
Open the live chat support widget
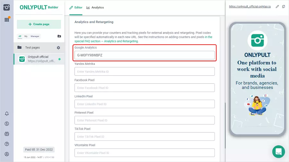[x=278, y=151]
